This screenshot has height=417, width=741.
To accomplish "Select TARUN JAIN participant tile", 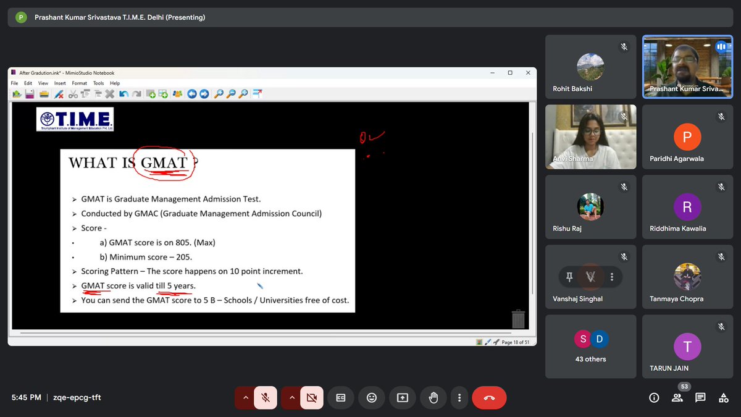I will [x=687, y=347].
